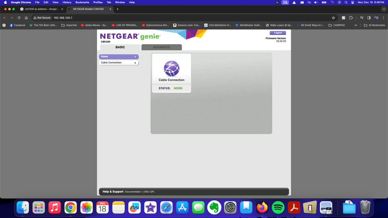Toggle Chrome side panel icon
Viewport: 388px width, 218px height.
[369, 18]
